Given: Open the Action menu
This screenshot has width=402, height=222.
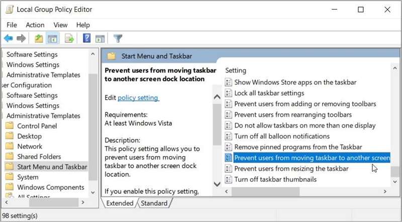Looking at the screenshot, I should point(35,25).
